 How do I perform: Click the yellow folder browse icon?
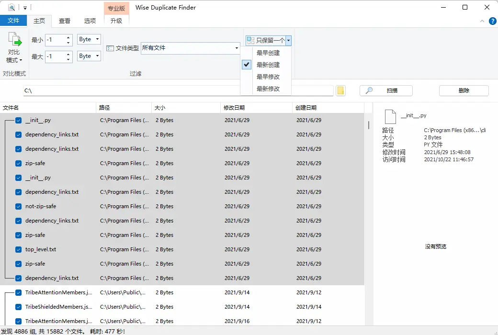pos(340,90)
